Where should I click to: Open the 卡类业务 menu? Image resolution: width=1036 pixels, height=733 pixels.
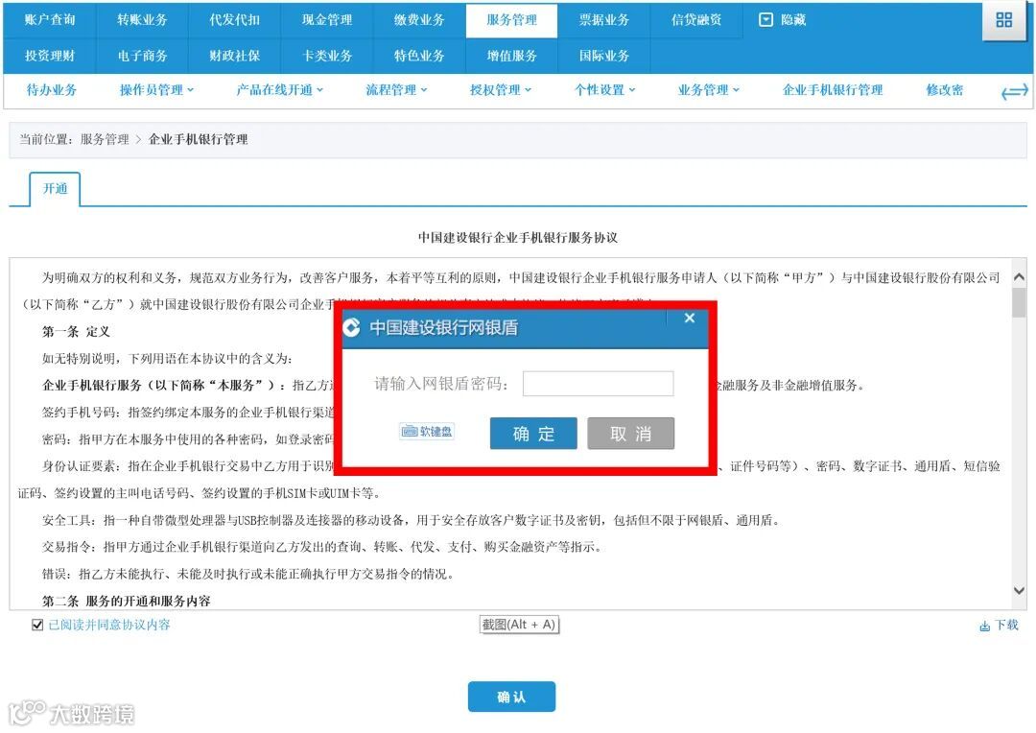(327, 56)
